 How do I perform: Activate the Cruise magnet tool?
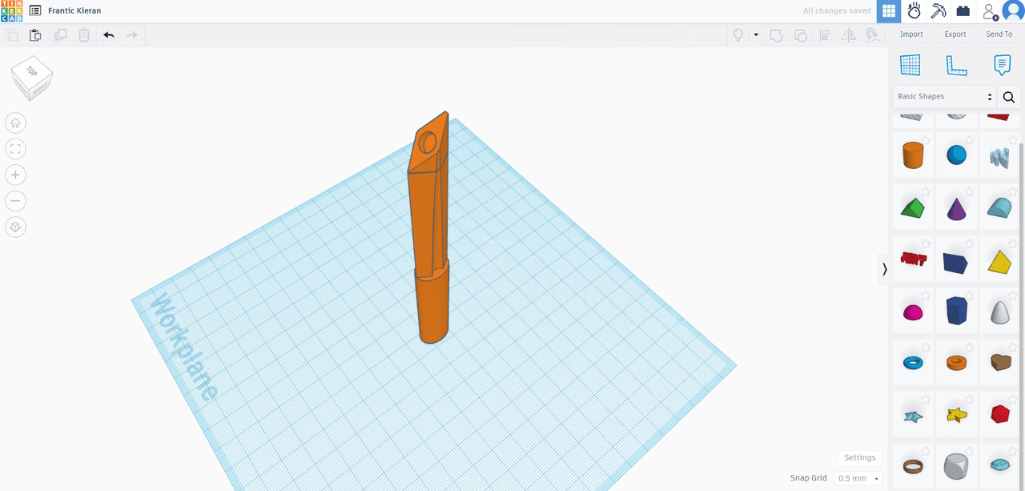click(872, 35)
